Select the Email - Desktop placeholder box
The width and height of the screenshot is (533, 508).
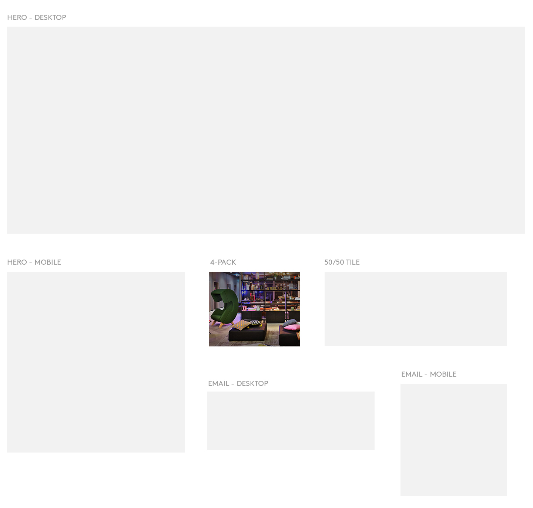291,420
